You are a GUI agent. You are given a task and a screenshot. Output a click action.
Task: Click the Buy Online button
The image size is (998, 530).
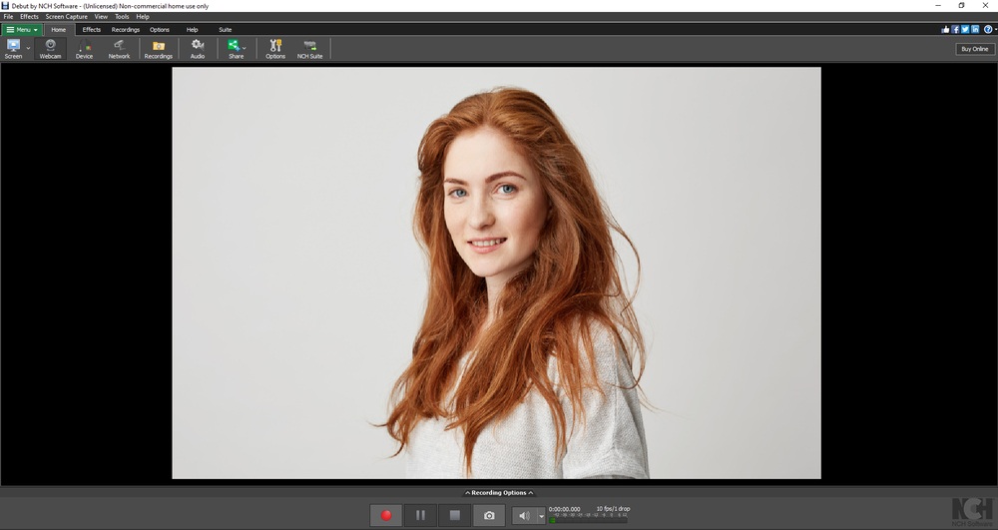(974, 49)
